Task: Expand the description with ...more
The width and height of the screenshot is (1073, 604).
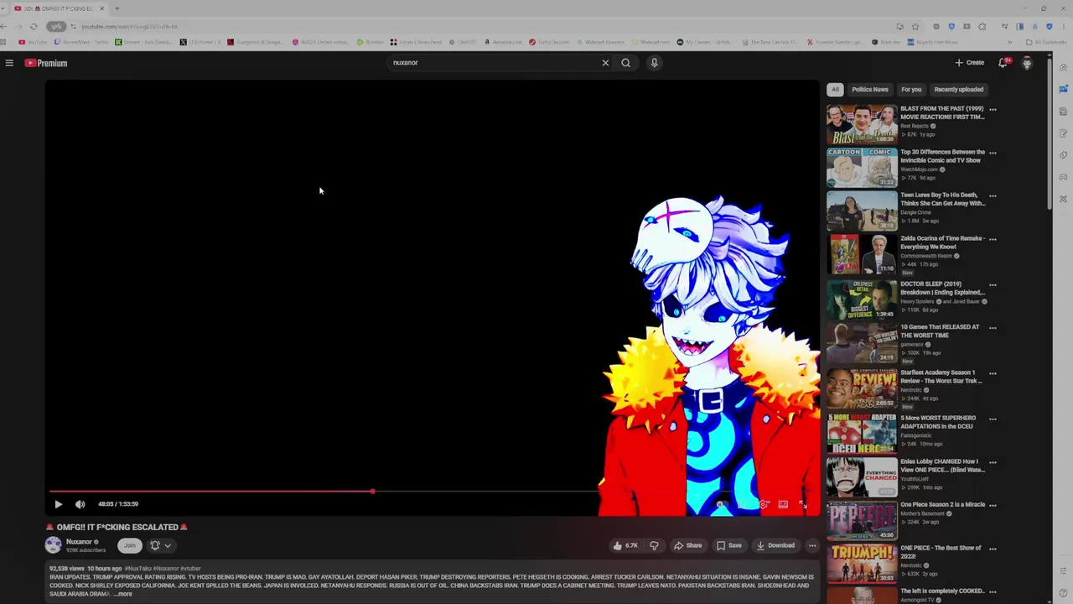Action: coord(123,594)
